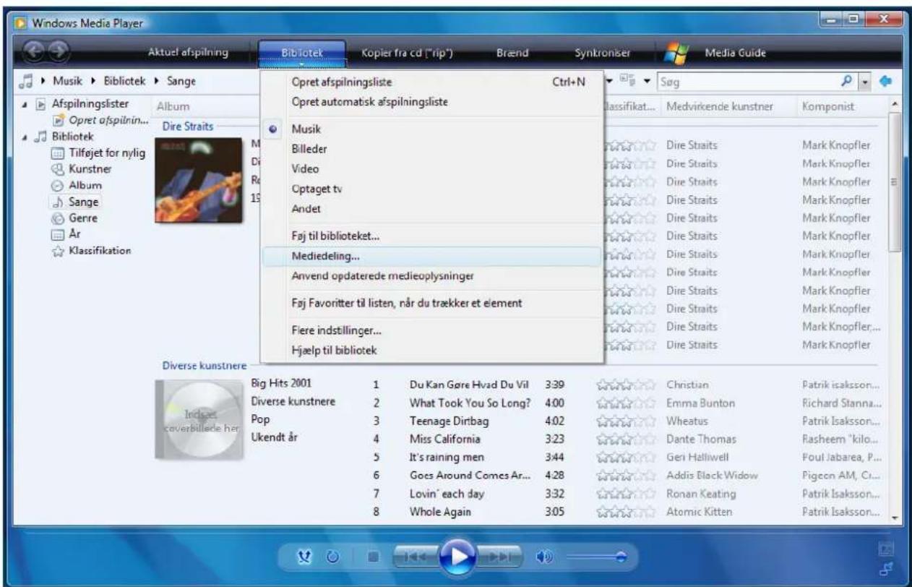912x587 pixels.
Task: Click the Dire Straits album cover
Action: pos(199,179)
